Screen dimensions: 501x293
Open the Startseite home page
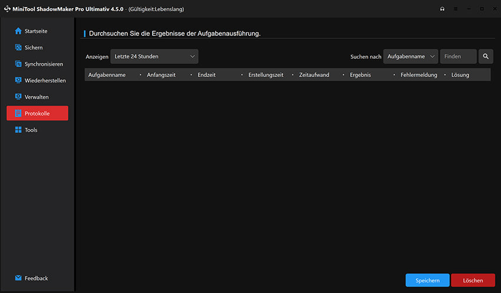tap(37, 31)
